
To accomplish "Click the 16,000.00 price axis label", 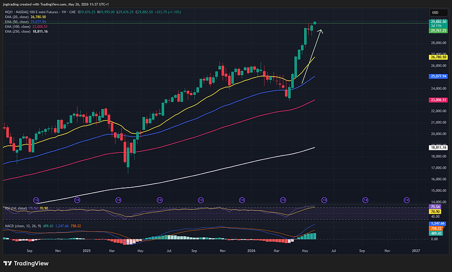I will (x=439, y=179).
